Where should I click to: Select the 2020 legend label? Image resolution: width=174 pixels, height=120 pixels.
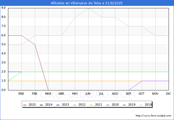(115, 105)
